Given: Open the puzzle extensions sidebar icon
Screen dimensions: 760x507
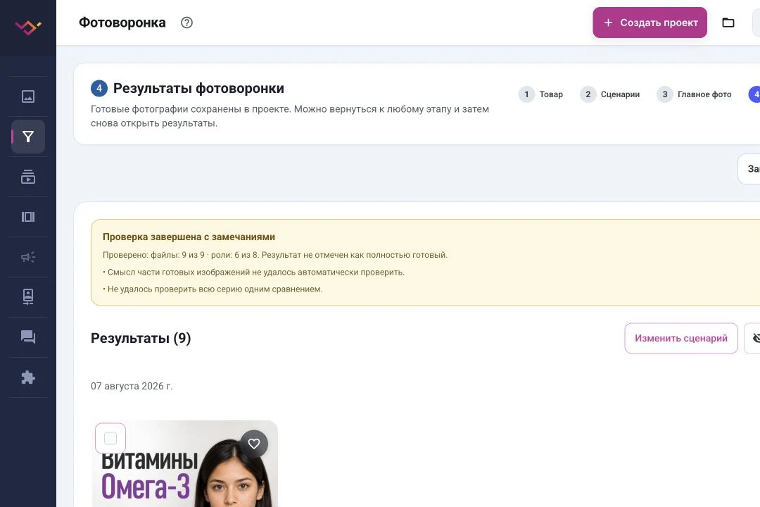Looking at the screenshot, I should [x=28, y=377].
